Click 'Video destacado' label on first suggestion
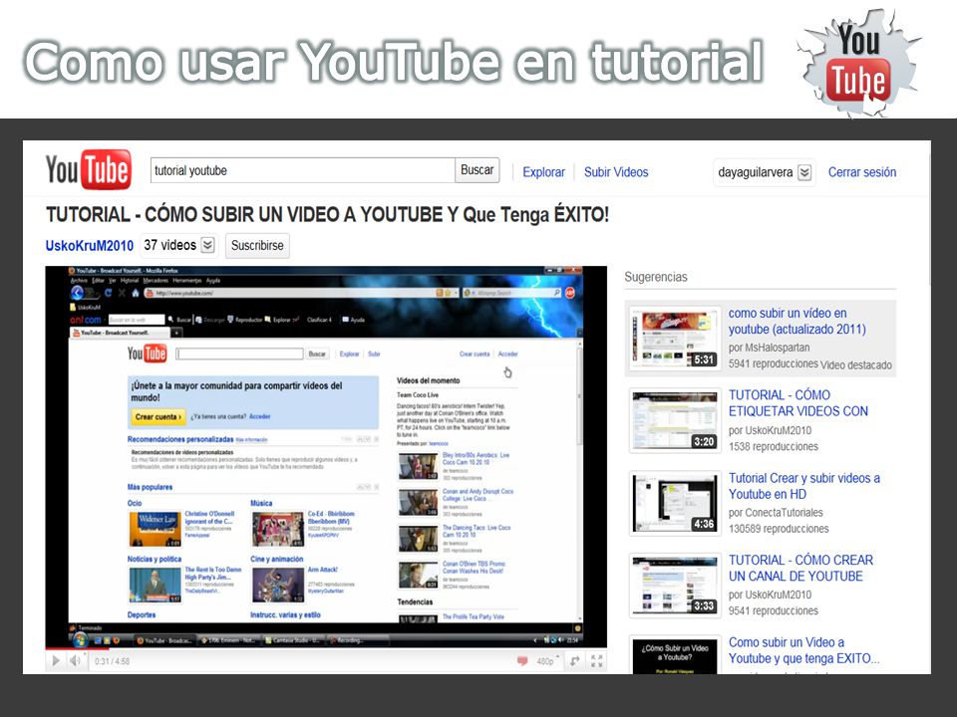The height and width of the screenshot is (717, 957). pyautogui.click(x=855, y=365)
